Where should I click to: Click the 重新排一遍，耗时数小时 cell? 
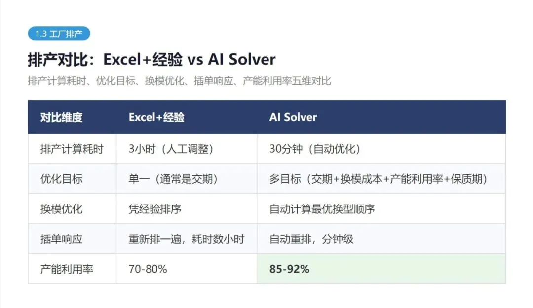pos(187,239)
